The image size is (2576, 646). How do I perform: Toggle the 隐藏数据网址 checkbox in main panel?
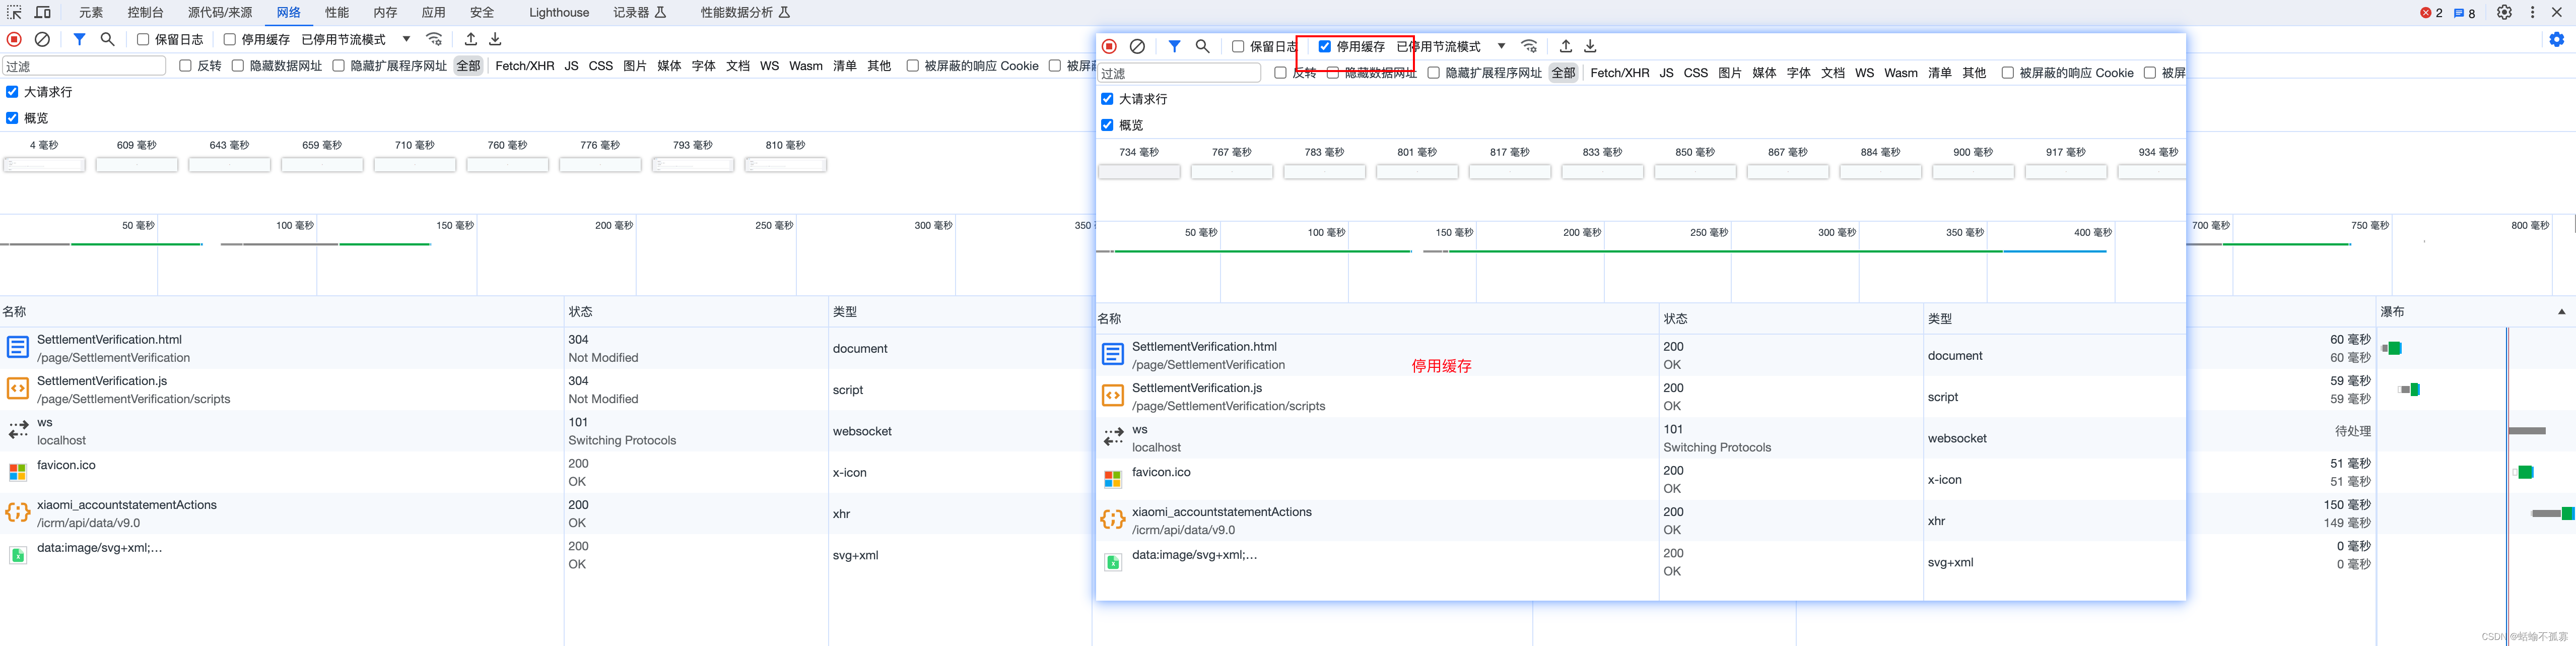(238, 66)
